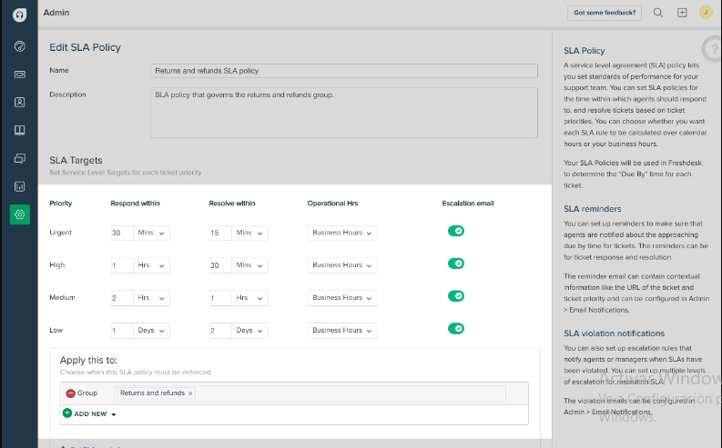Viewport: 722px width, 448px height.
Task: Open the Reports chart icon in sidebar
Action: (x=19, y=186)
